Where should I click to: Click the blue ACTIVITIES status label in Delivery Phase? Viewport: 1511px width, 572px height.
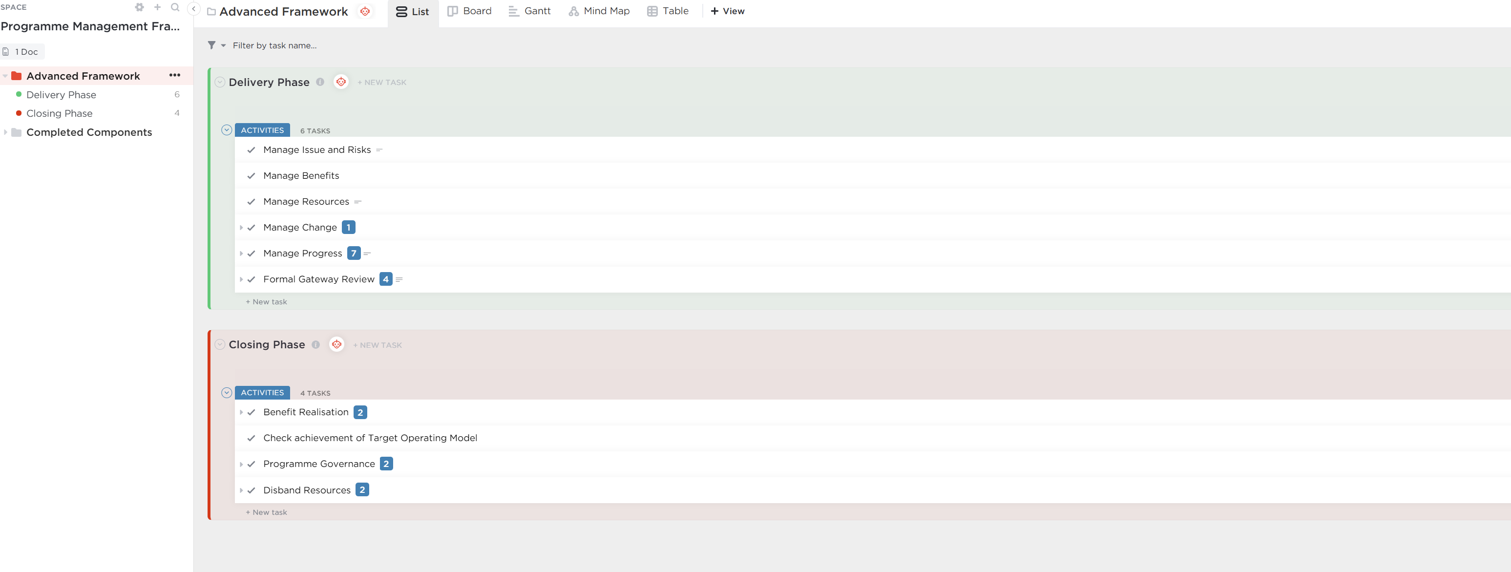click(x=262, y=130)
